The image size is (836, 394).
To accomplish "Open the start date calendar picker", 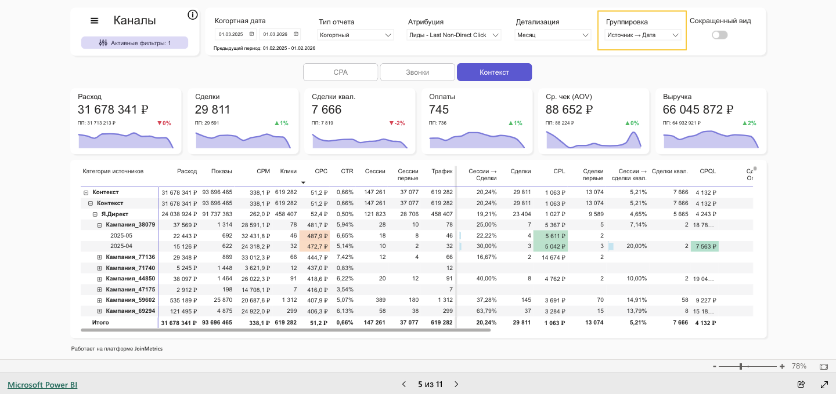I will click(251, 34).
